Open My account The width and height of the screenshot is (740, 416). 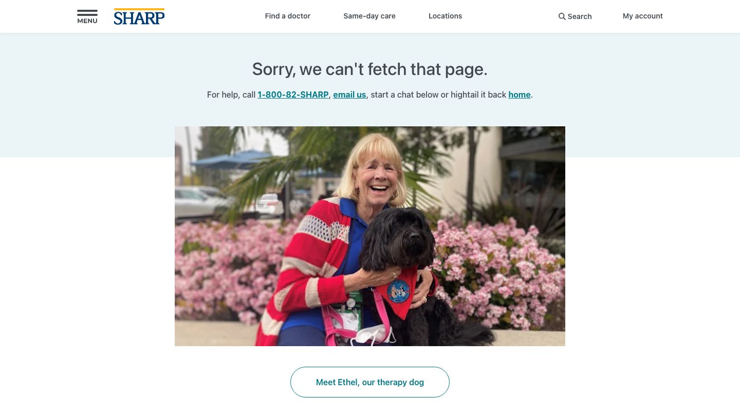click(643, 16)
